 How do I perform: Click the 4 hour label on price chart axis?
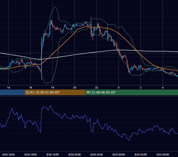163,88
